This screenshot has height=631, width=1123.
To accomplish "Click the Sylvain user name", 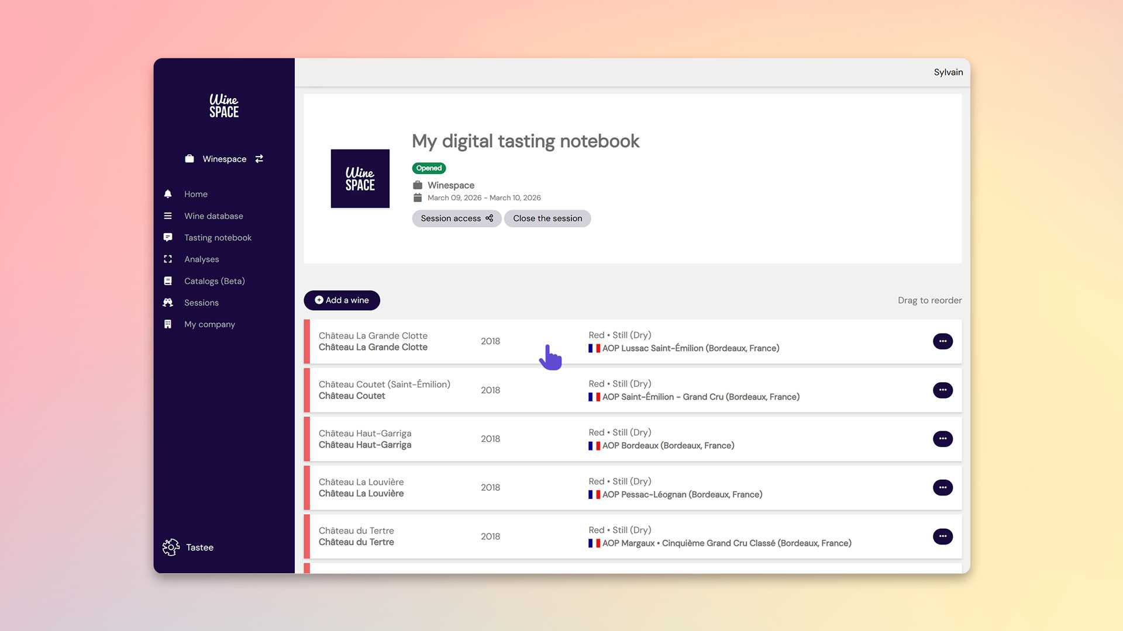I will point(948,72).
